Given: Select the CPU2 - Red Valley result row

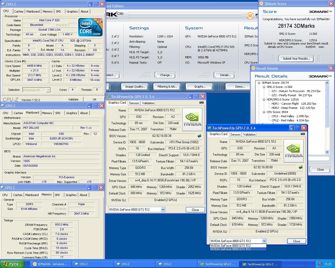Looking at the screenshot, I should point(290,120).
